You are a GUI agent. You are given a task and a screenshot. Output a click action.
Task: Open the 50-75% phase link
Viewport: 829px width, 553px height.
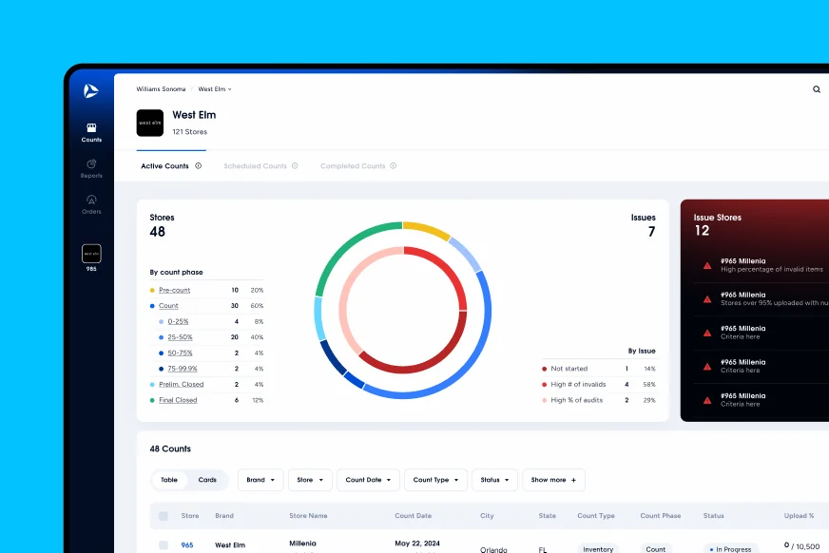(x=181, y=353)
